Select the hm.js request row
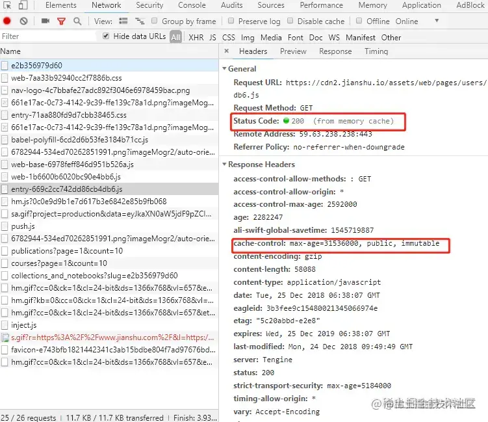Viewport: 488px width, 422px height. pos(109,202)
